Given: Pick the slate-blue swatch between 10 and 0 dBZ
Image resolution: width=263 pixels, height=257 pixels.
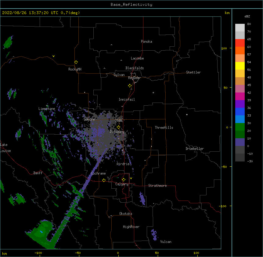Looking at the screenshot, I should coord(240,142).
